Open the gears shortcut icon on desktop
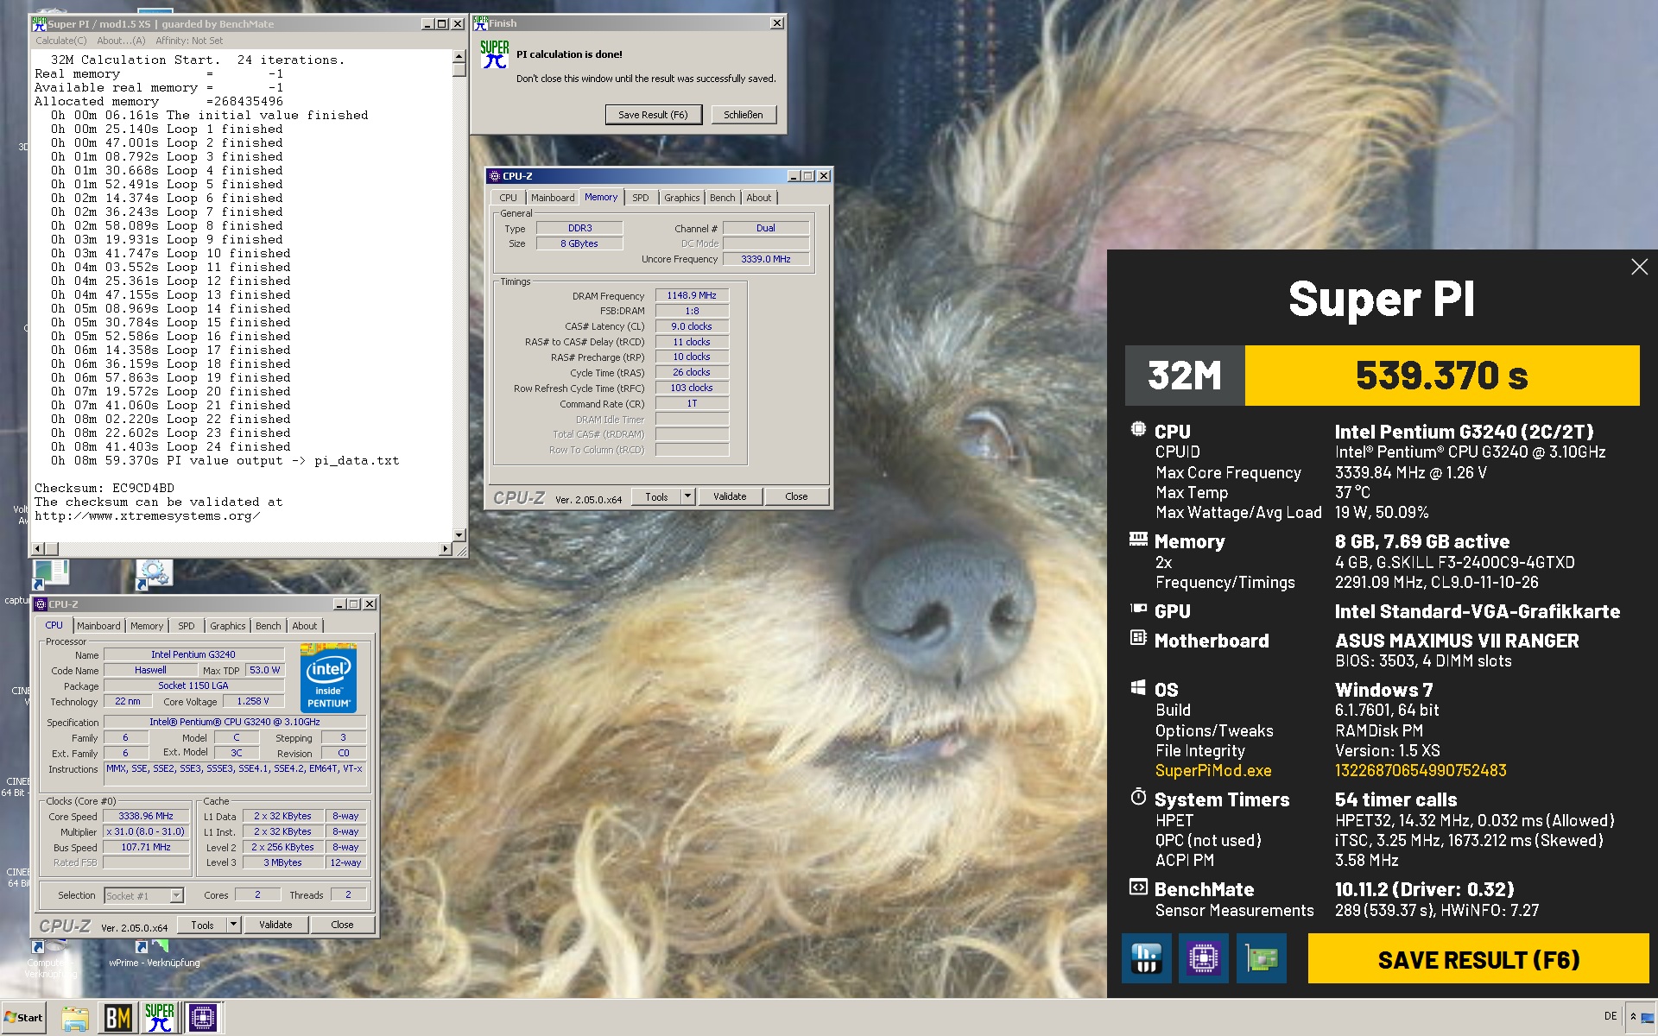Viewport: 1658px width, 1036px height. [x=154, y=574]
